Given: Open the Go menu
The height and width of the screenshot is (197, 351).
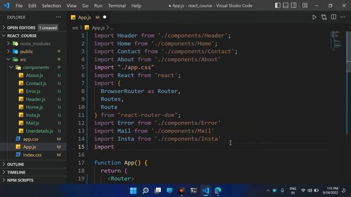Looking at the screenshot, I should [86, 5].
